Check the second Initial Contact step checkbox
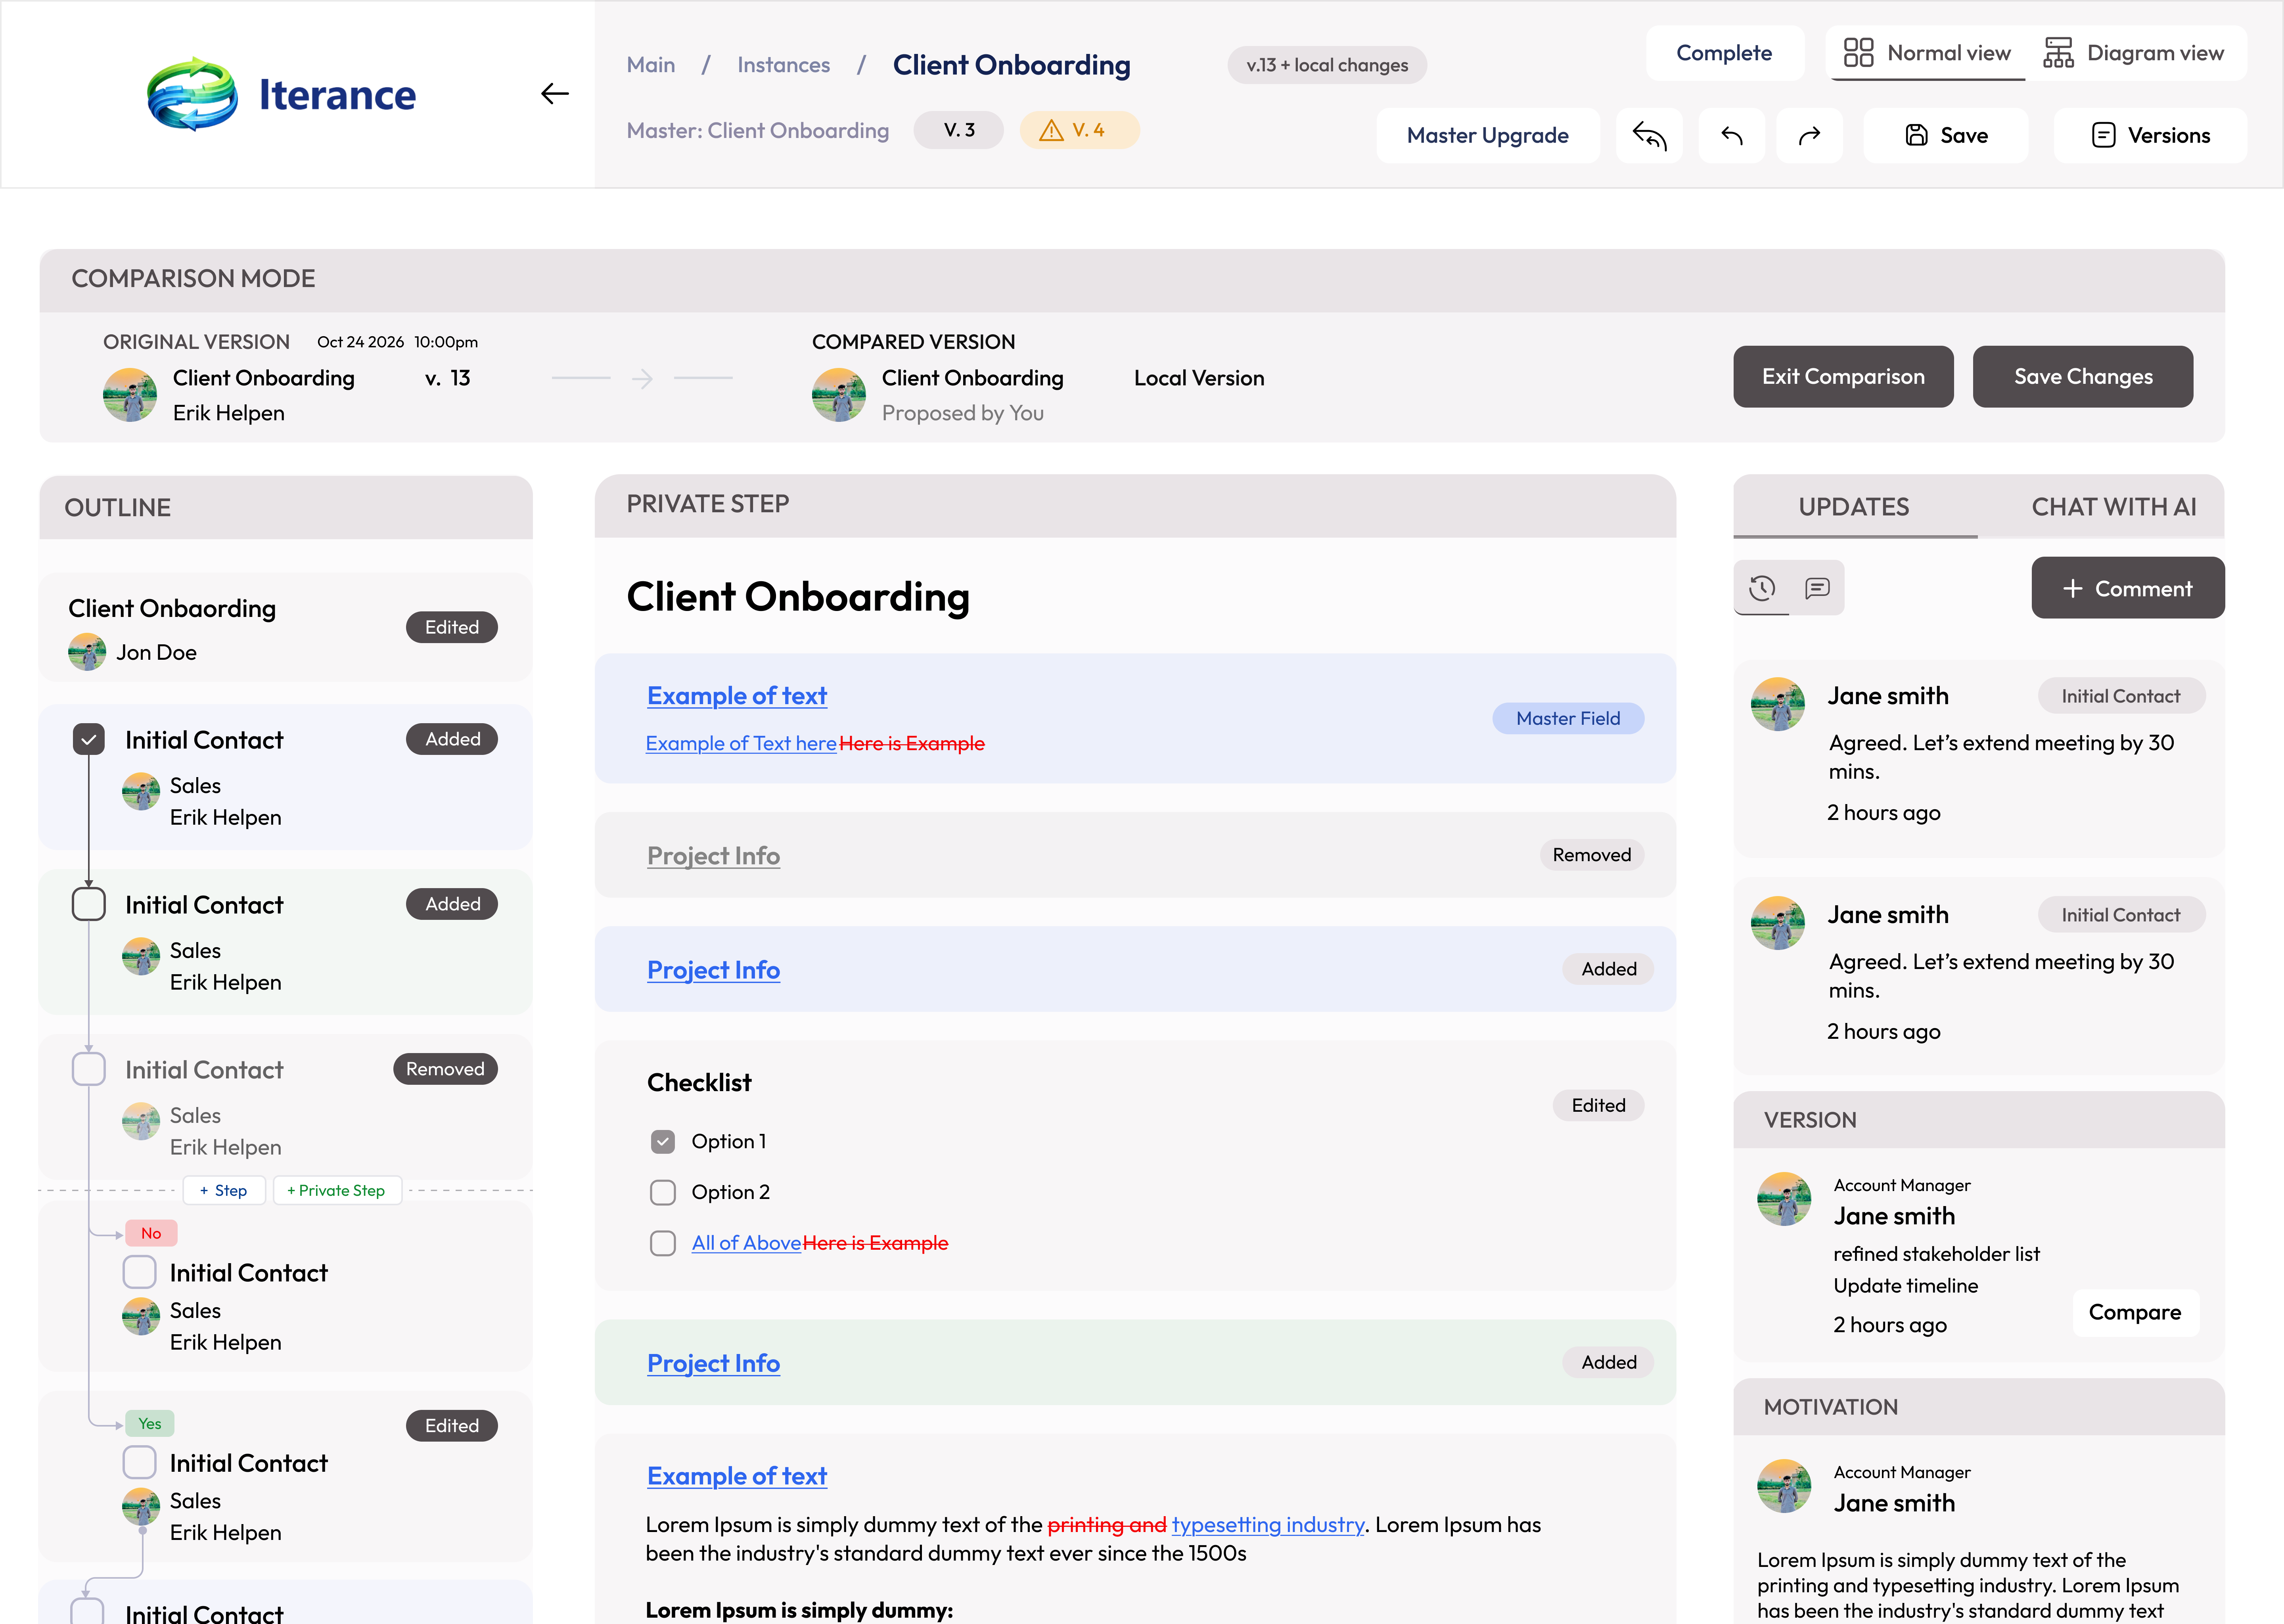The width and height of the screenshot is (2284, 1624). pyautogui.click(x=89, y=904)
